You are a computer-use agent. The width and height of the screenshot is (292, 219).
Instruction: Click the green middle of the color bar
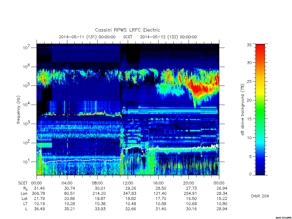tap(260, 110)
